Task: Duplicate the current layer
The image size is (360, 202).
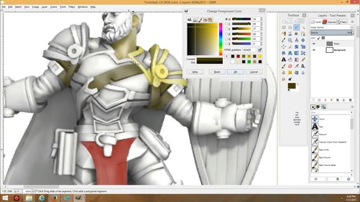Action: pyautogui.click(x=337, y=100)
